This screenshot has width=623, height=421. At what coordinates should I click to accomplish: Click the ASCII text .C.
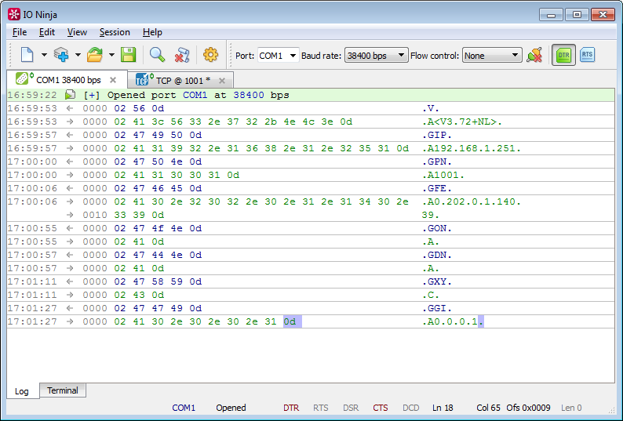point(430,295)
